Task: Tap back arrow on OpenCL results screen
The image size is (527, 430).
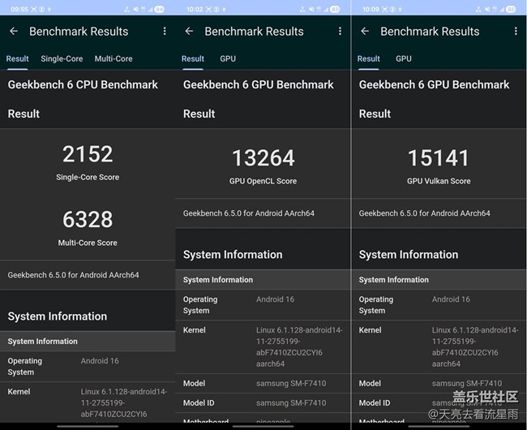Action: click(189, 32)
